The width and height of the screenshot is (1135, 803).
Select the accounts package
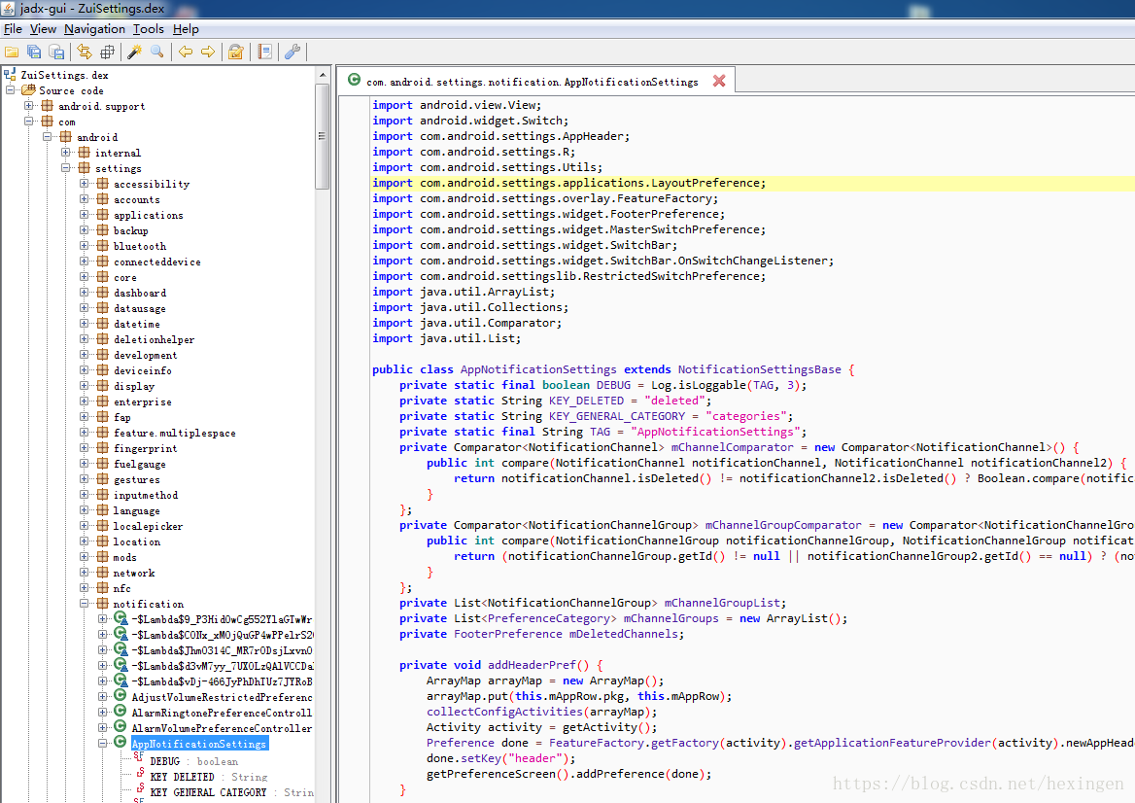137,200
